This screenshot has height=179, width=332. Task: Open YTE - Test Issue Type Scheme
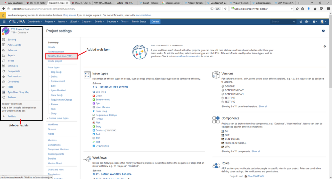coord(110,87)
